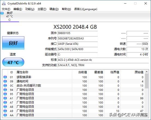Select the C: drive tab with 良好 47 °C
151x120 pixels.
(x=10, y=16)
